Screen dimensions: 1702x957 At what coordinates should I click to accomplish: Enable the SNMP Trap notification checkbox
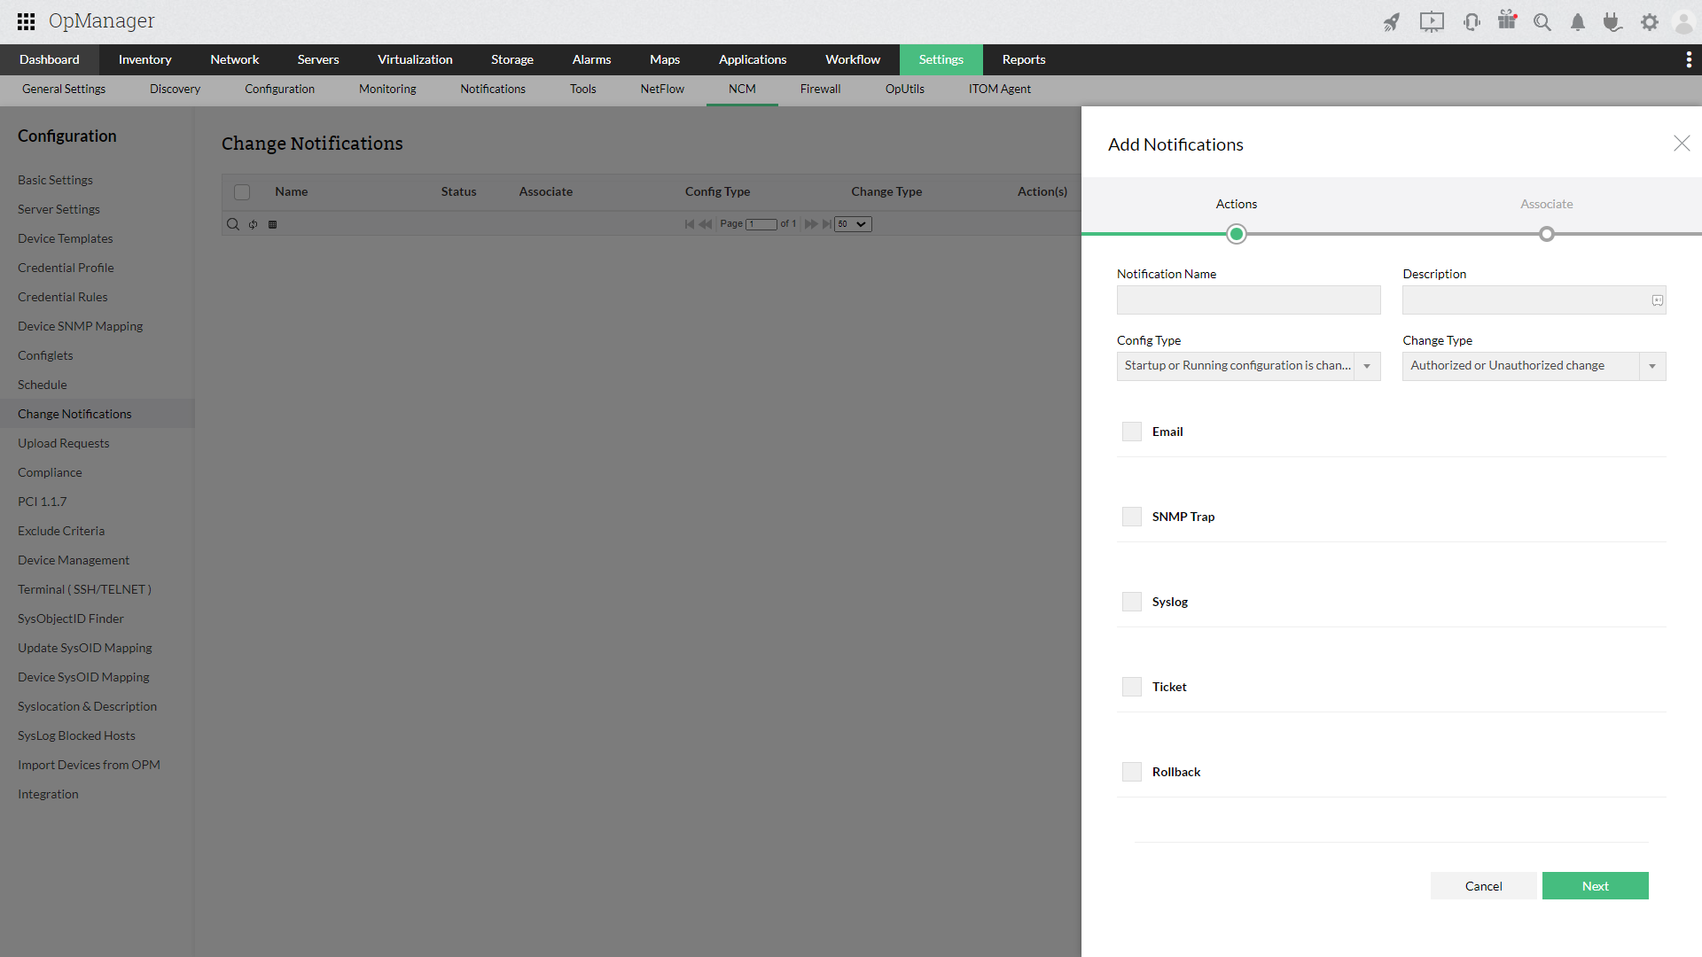tap(1130, 517)
